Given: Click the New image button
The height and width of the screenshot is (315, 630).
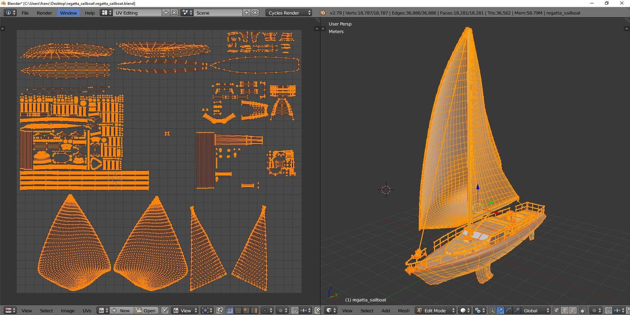Looking at the screenshot, I should [122, 310].
